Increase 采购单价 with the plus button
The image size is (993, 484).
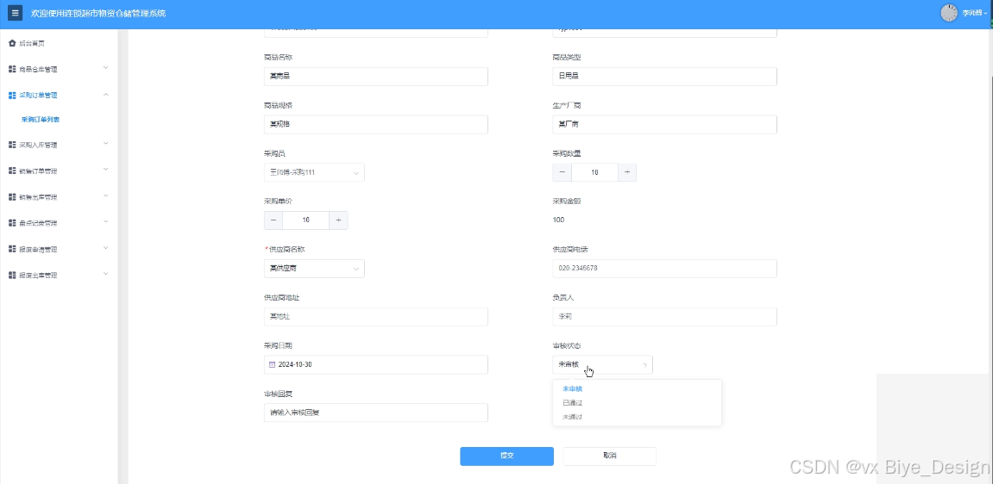pos(338,220)
